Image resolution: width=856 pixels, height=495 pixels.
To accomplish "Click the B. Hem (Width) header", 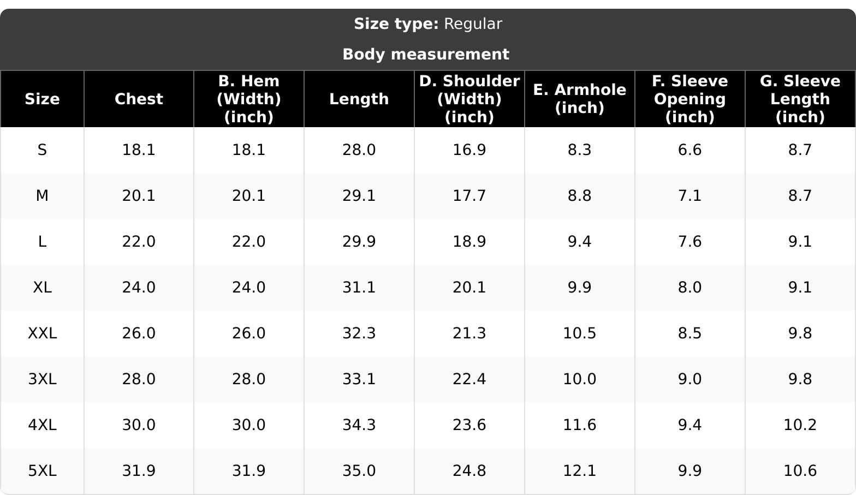I will 249,99.
